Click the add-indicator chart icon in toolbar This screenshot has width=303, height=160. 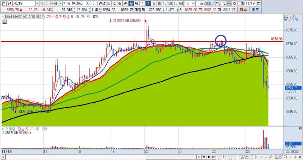click(x=218, y=3)
